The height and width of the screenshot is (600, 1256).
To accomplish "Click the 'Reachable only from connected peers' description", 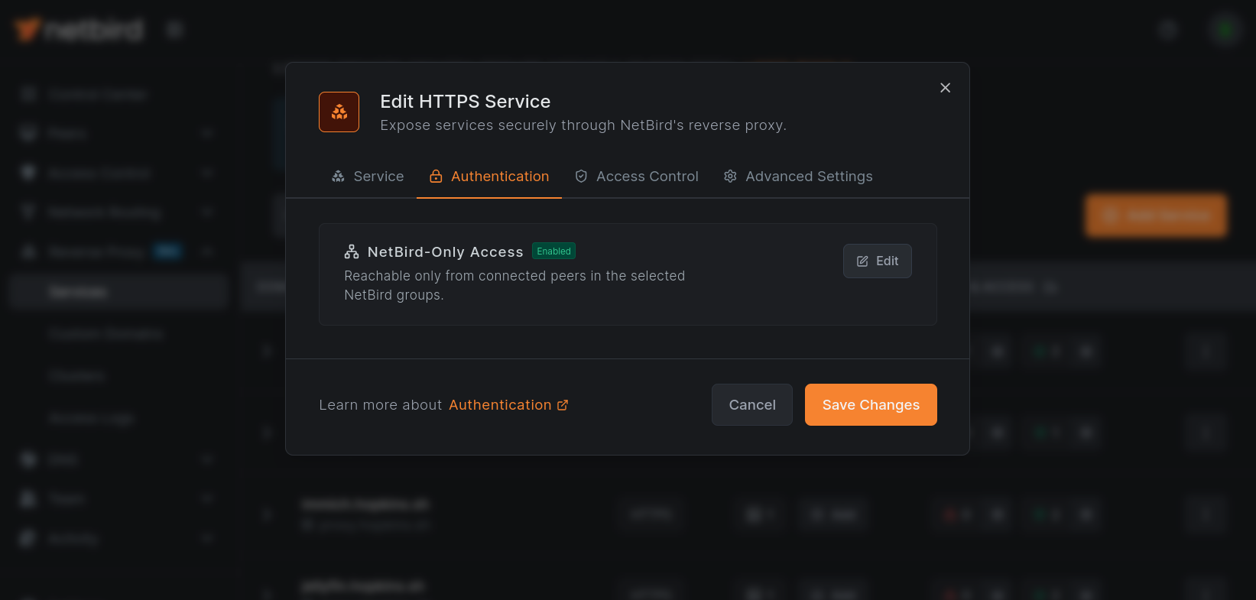I will [x=514, y=285].
